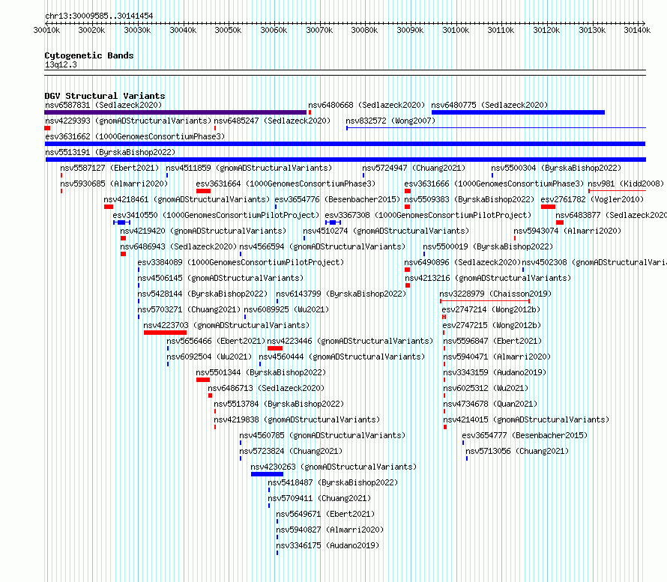Open nsv4566594 gnomAD variant label

click(x=322, y=246)
